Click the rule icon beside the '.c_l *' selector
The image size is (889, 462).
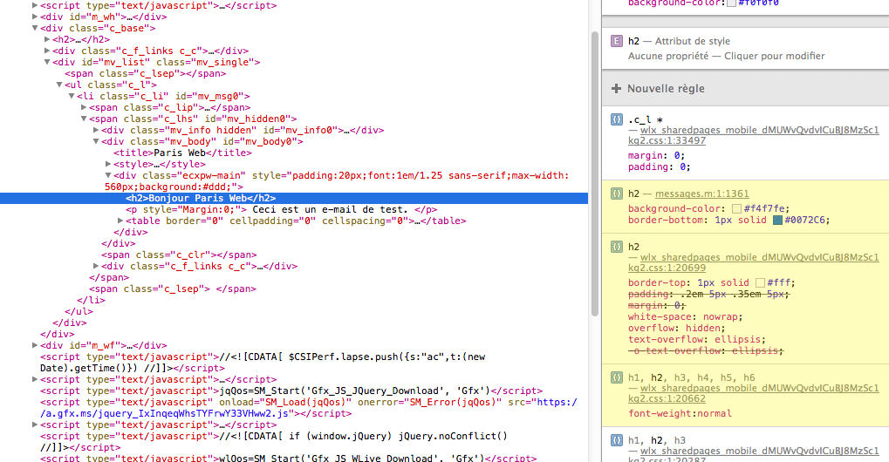coord(616,119)
